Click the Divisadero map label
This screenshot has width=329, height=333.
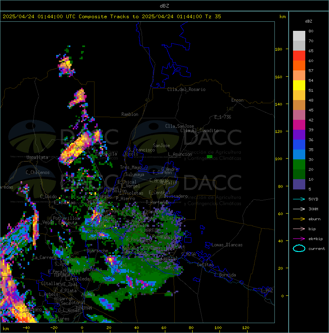176,196
